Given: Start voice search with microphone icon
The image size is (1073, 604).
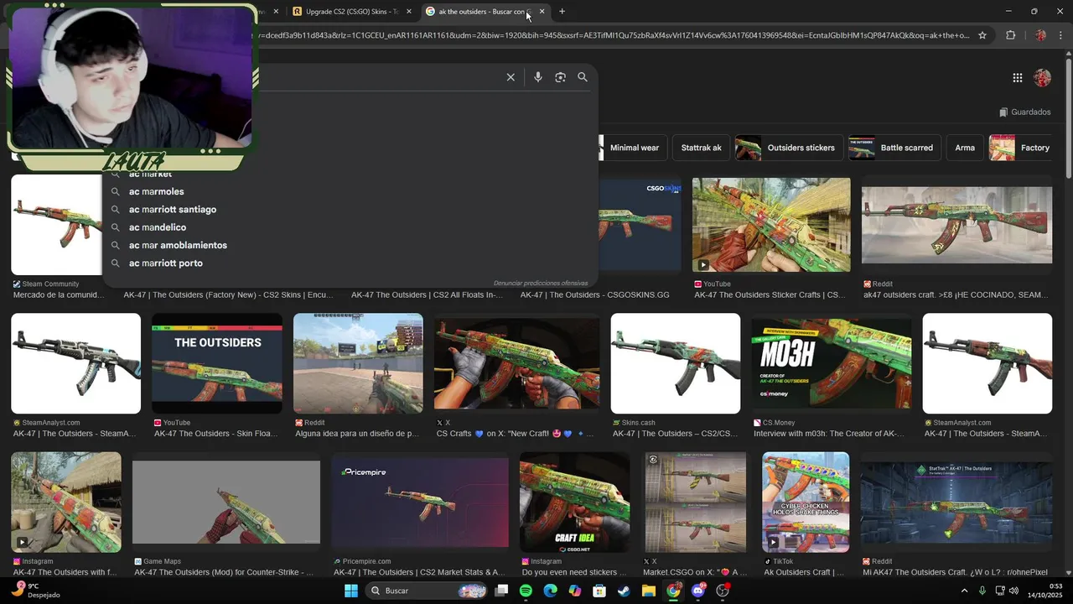Looking at the screenshot, I should tap(538, 77).
